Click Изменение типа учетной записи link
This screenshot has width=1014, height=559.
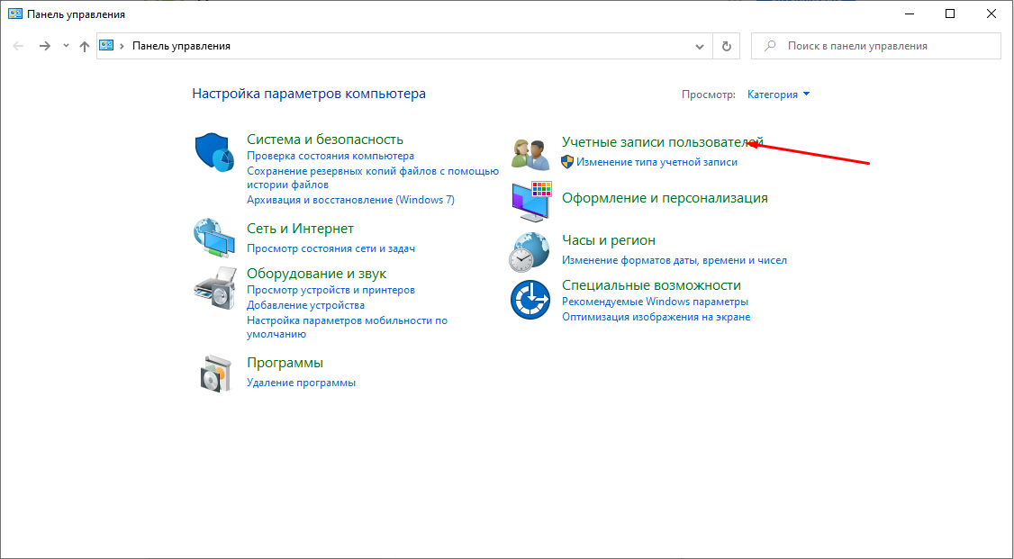tap(656, 162)
